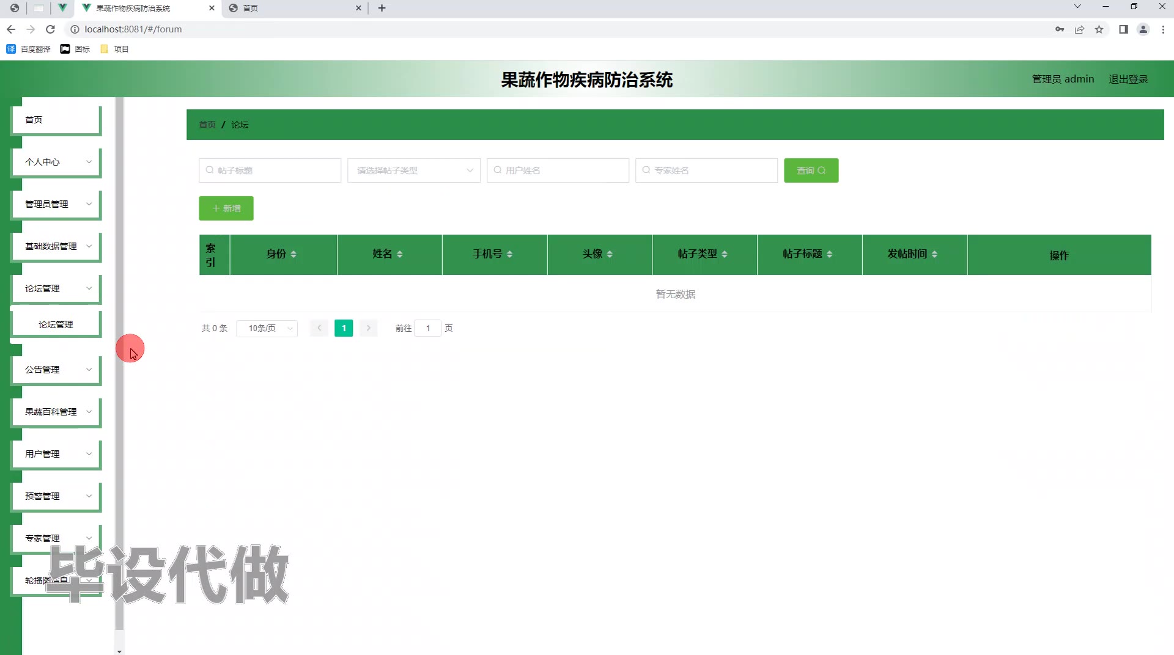Viewport: 1174px width, 655px height.
Task: Open the share page icon
Action: 1080,29
